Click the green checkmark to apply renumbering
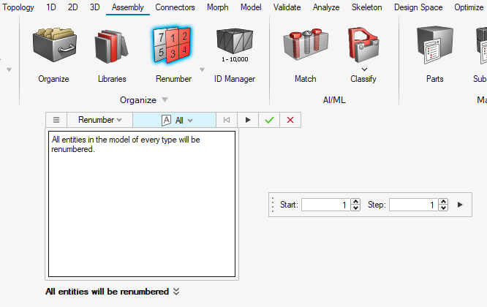Screen dimensions: 487x307 pos(269,120)
